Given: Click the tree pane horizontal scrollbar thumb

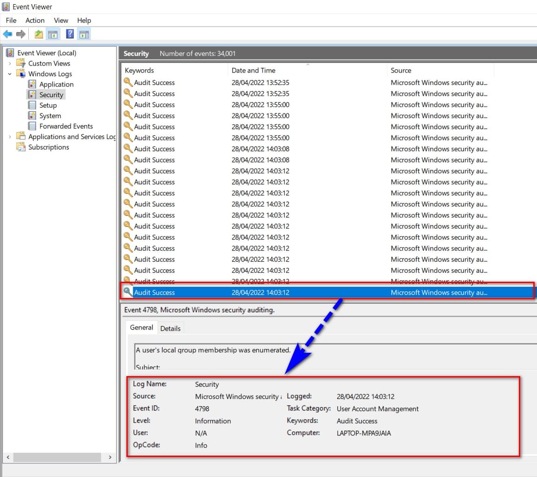Looking at the screenshot, I should [x=57, y=457].
